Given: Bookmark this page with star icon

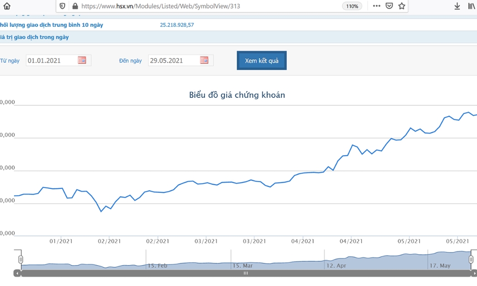Looking at the screenshot, I should [x=402, y=6].
